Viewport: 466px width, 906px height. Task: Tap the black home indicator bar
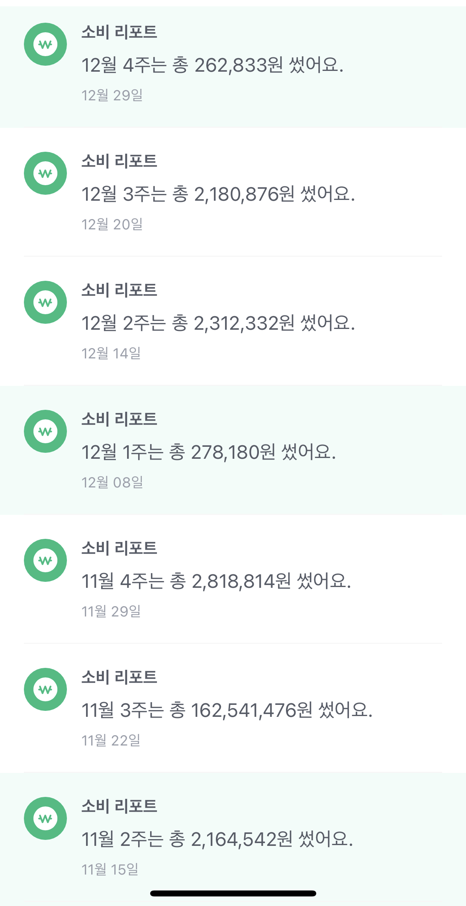click(x=233, y=893)
